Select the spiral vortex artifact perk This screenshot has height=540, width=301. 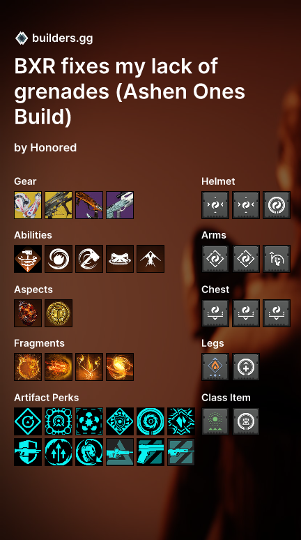150,421
